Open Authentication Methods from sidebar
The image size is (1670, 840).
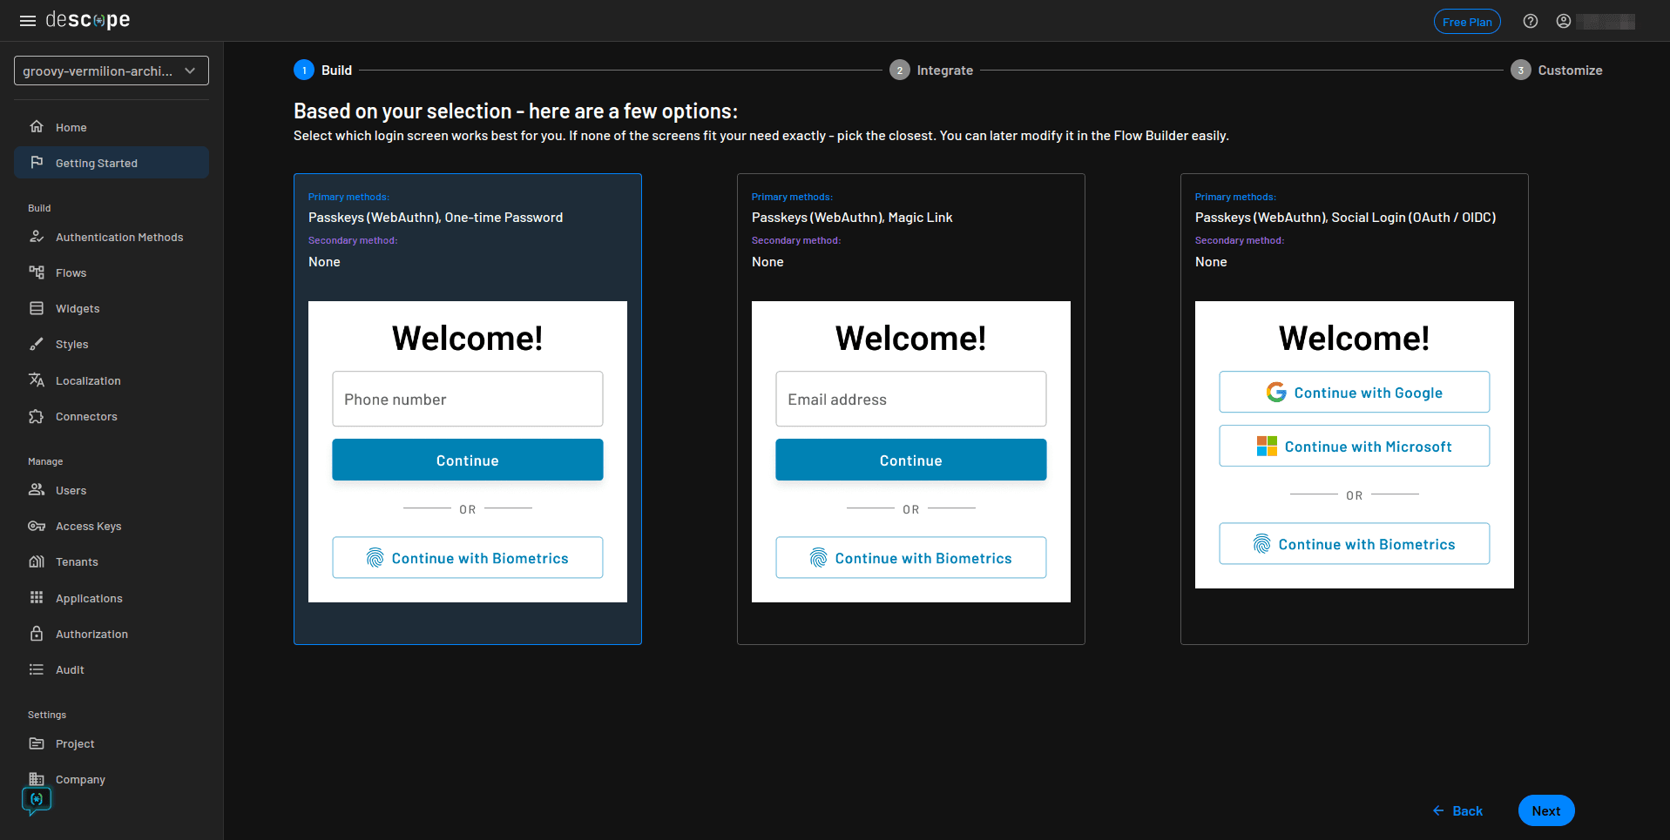click(118, 237)
